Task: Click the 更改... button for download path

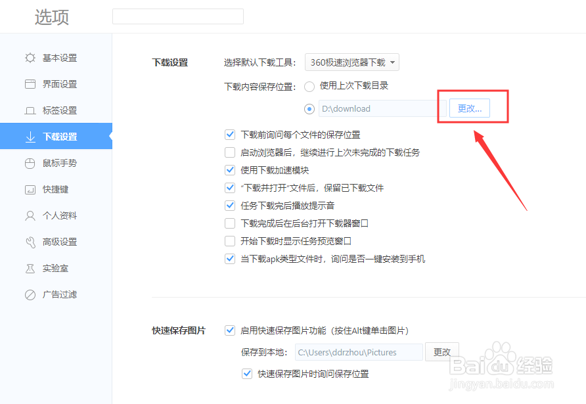Action: (x=469, y=108)
